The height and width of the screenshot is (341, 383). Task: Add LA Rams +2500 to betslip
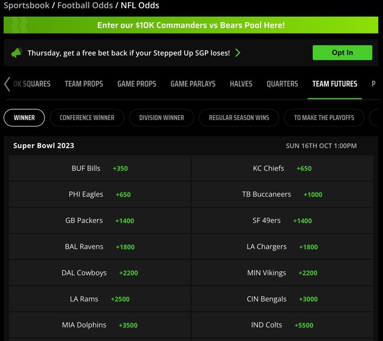100,299
